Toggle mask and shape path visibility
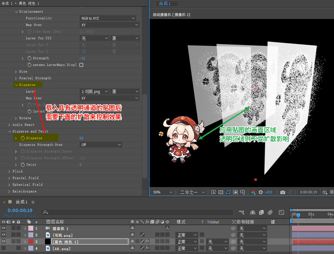334x254 pixels. click(228, 192)
